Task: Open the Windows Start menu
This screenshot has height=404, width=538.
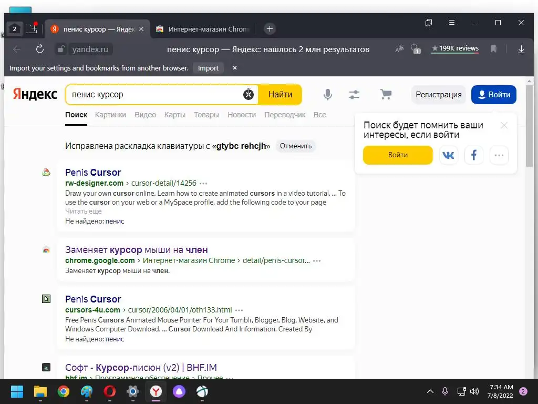Action: (17, 391)
